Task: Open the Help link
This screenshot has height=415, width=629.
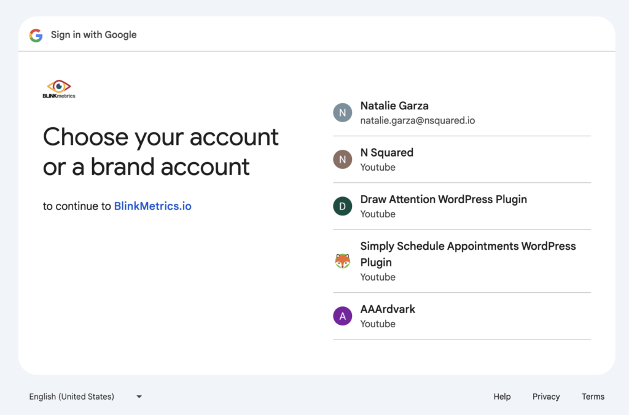Action: 502,397
